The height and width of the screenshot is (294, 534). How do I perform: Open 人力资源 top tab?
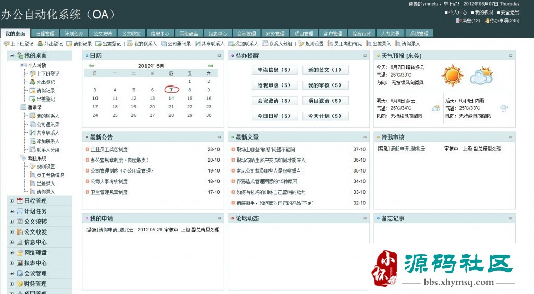pos(390,34)
